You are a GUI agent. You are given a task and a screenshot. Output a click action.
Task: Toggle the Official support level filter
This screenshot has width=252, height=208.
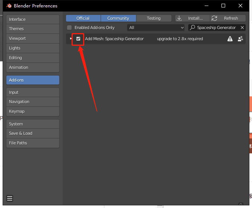tap(83, 18)
